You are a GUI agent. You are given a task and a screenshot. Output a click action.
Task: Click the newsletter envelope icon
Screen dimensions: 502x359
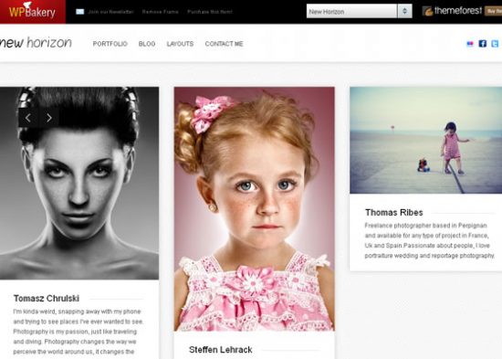coord(79,12)
